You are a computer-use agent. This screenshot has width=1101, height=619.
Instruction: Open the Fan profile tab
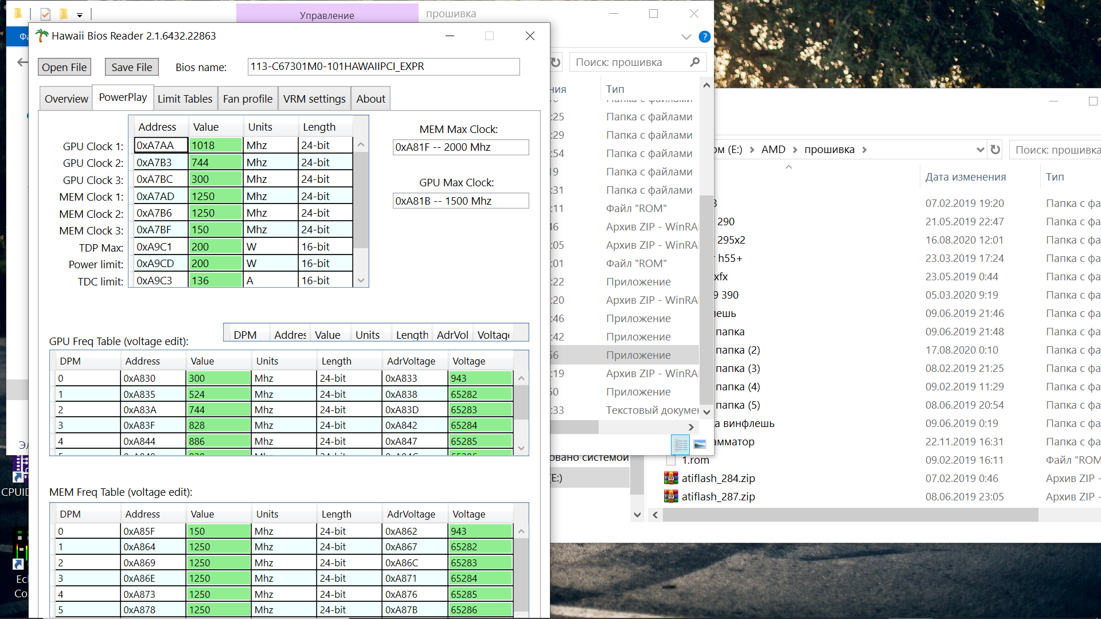(x=248, y=99)
